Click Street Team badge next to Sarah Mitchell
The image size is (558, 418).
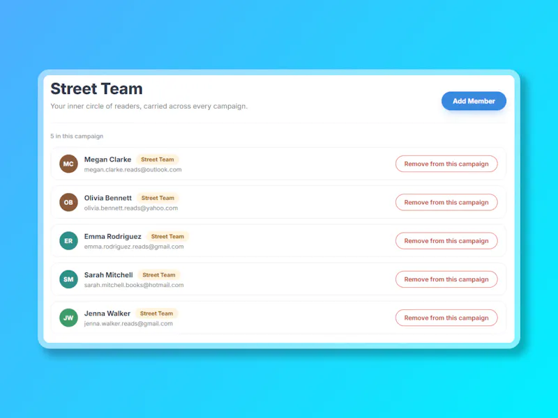(159, 274)
